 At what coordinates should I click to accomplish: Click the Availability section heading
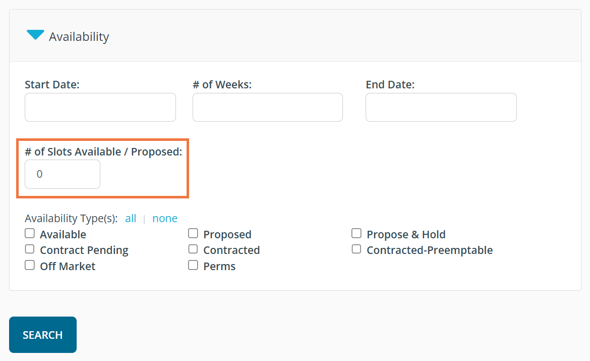coord(79,37)
